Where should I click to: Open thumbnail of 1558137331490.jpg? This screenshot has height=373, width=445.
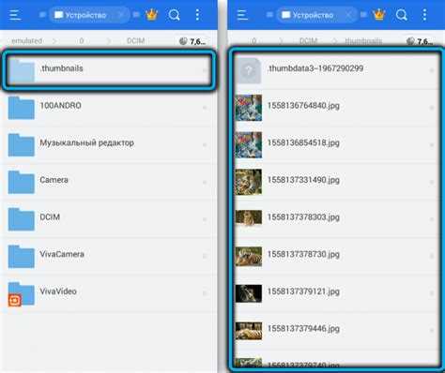(249, 182)
